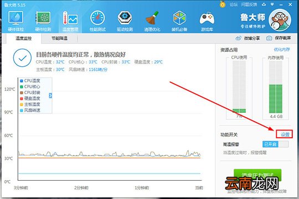299x199 pixels.
Task: Click the 目前各硬件温度均正常 status headline
Action: click(x=81, y=55)
